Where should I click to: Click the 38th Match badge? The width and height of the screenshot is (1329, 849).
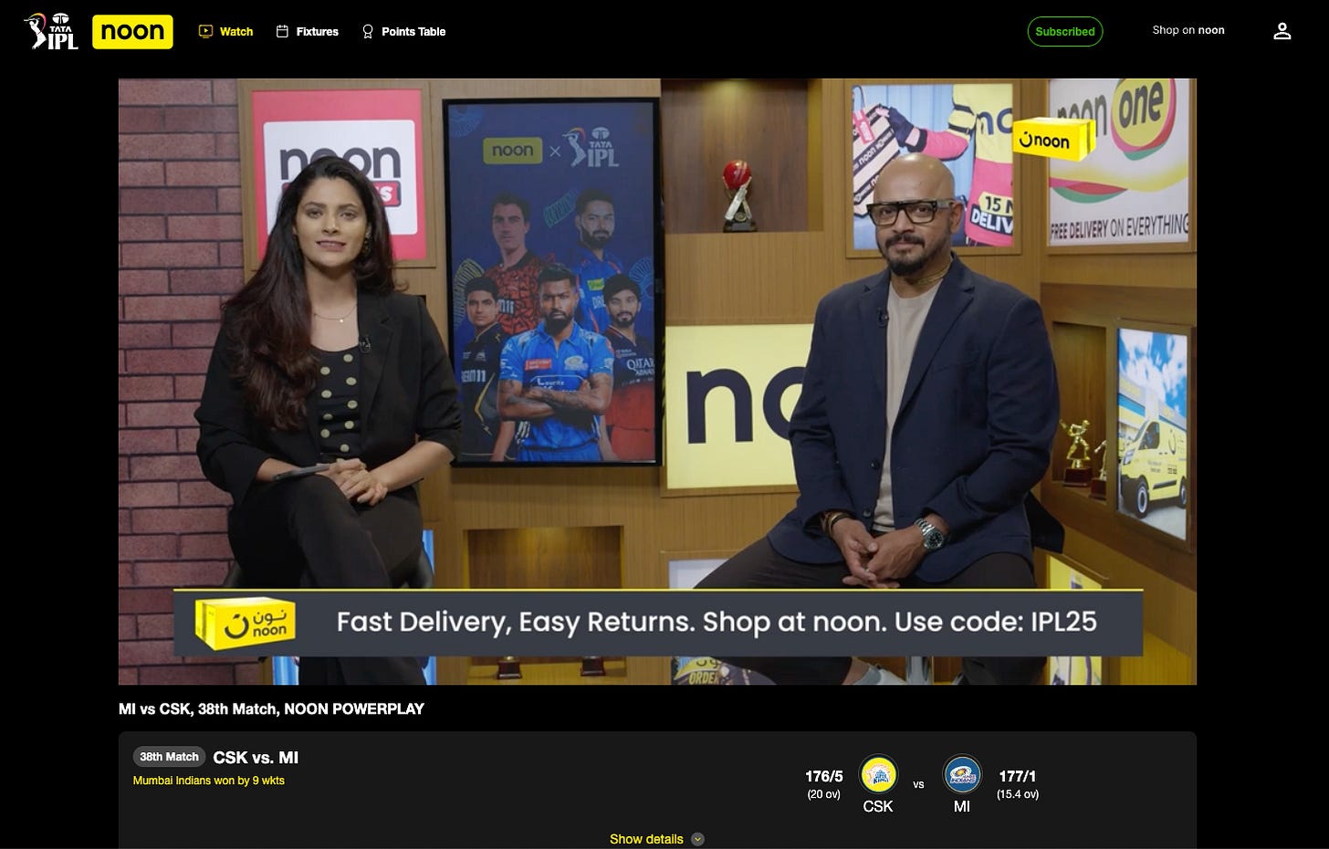169,757
